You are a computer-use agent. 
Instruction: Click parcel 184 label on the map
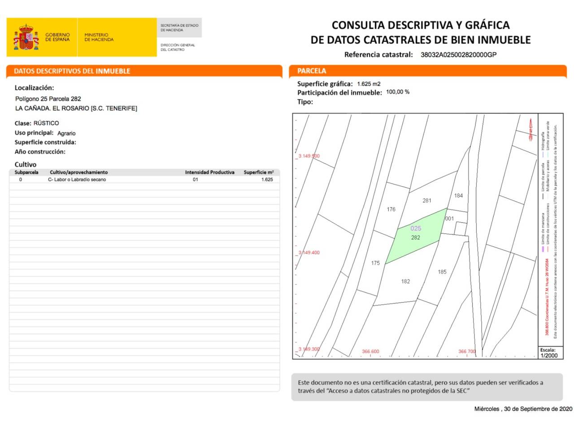click(x=458, y=195)
